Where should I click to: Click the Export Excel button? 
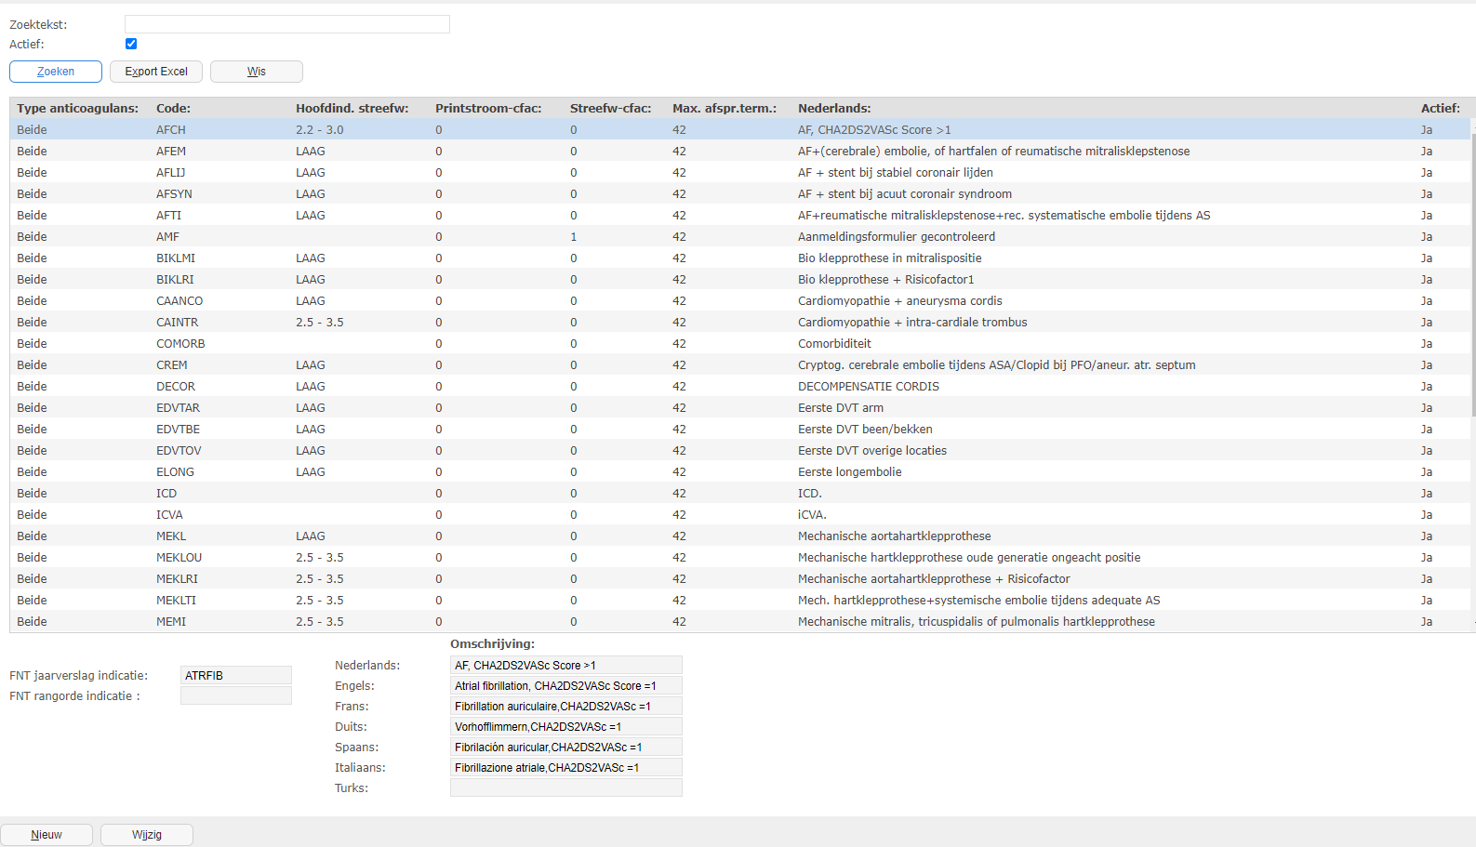coord(156,72)
